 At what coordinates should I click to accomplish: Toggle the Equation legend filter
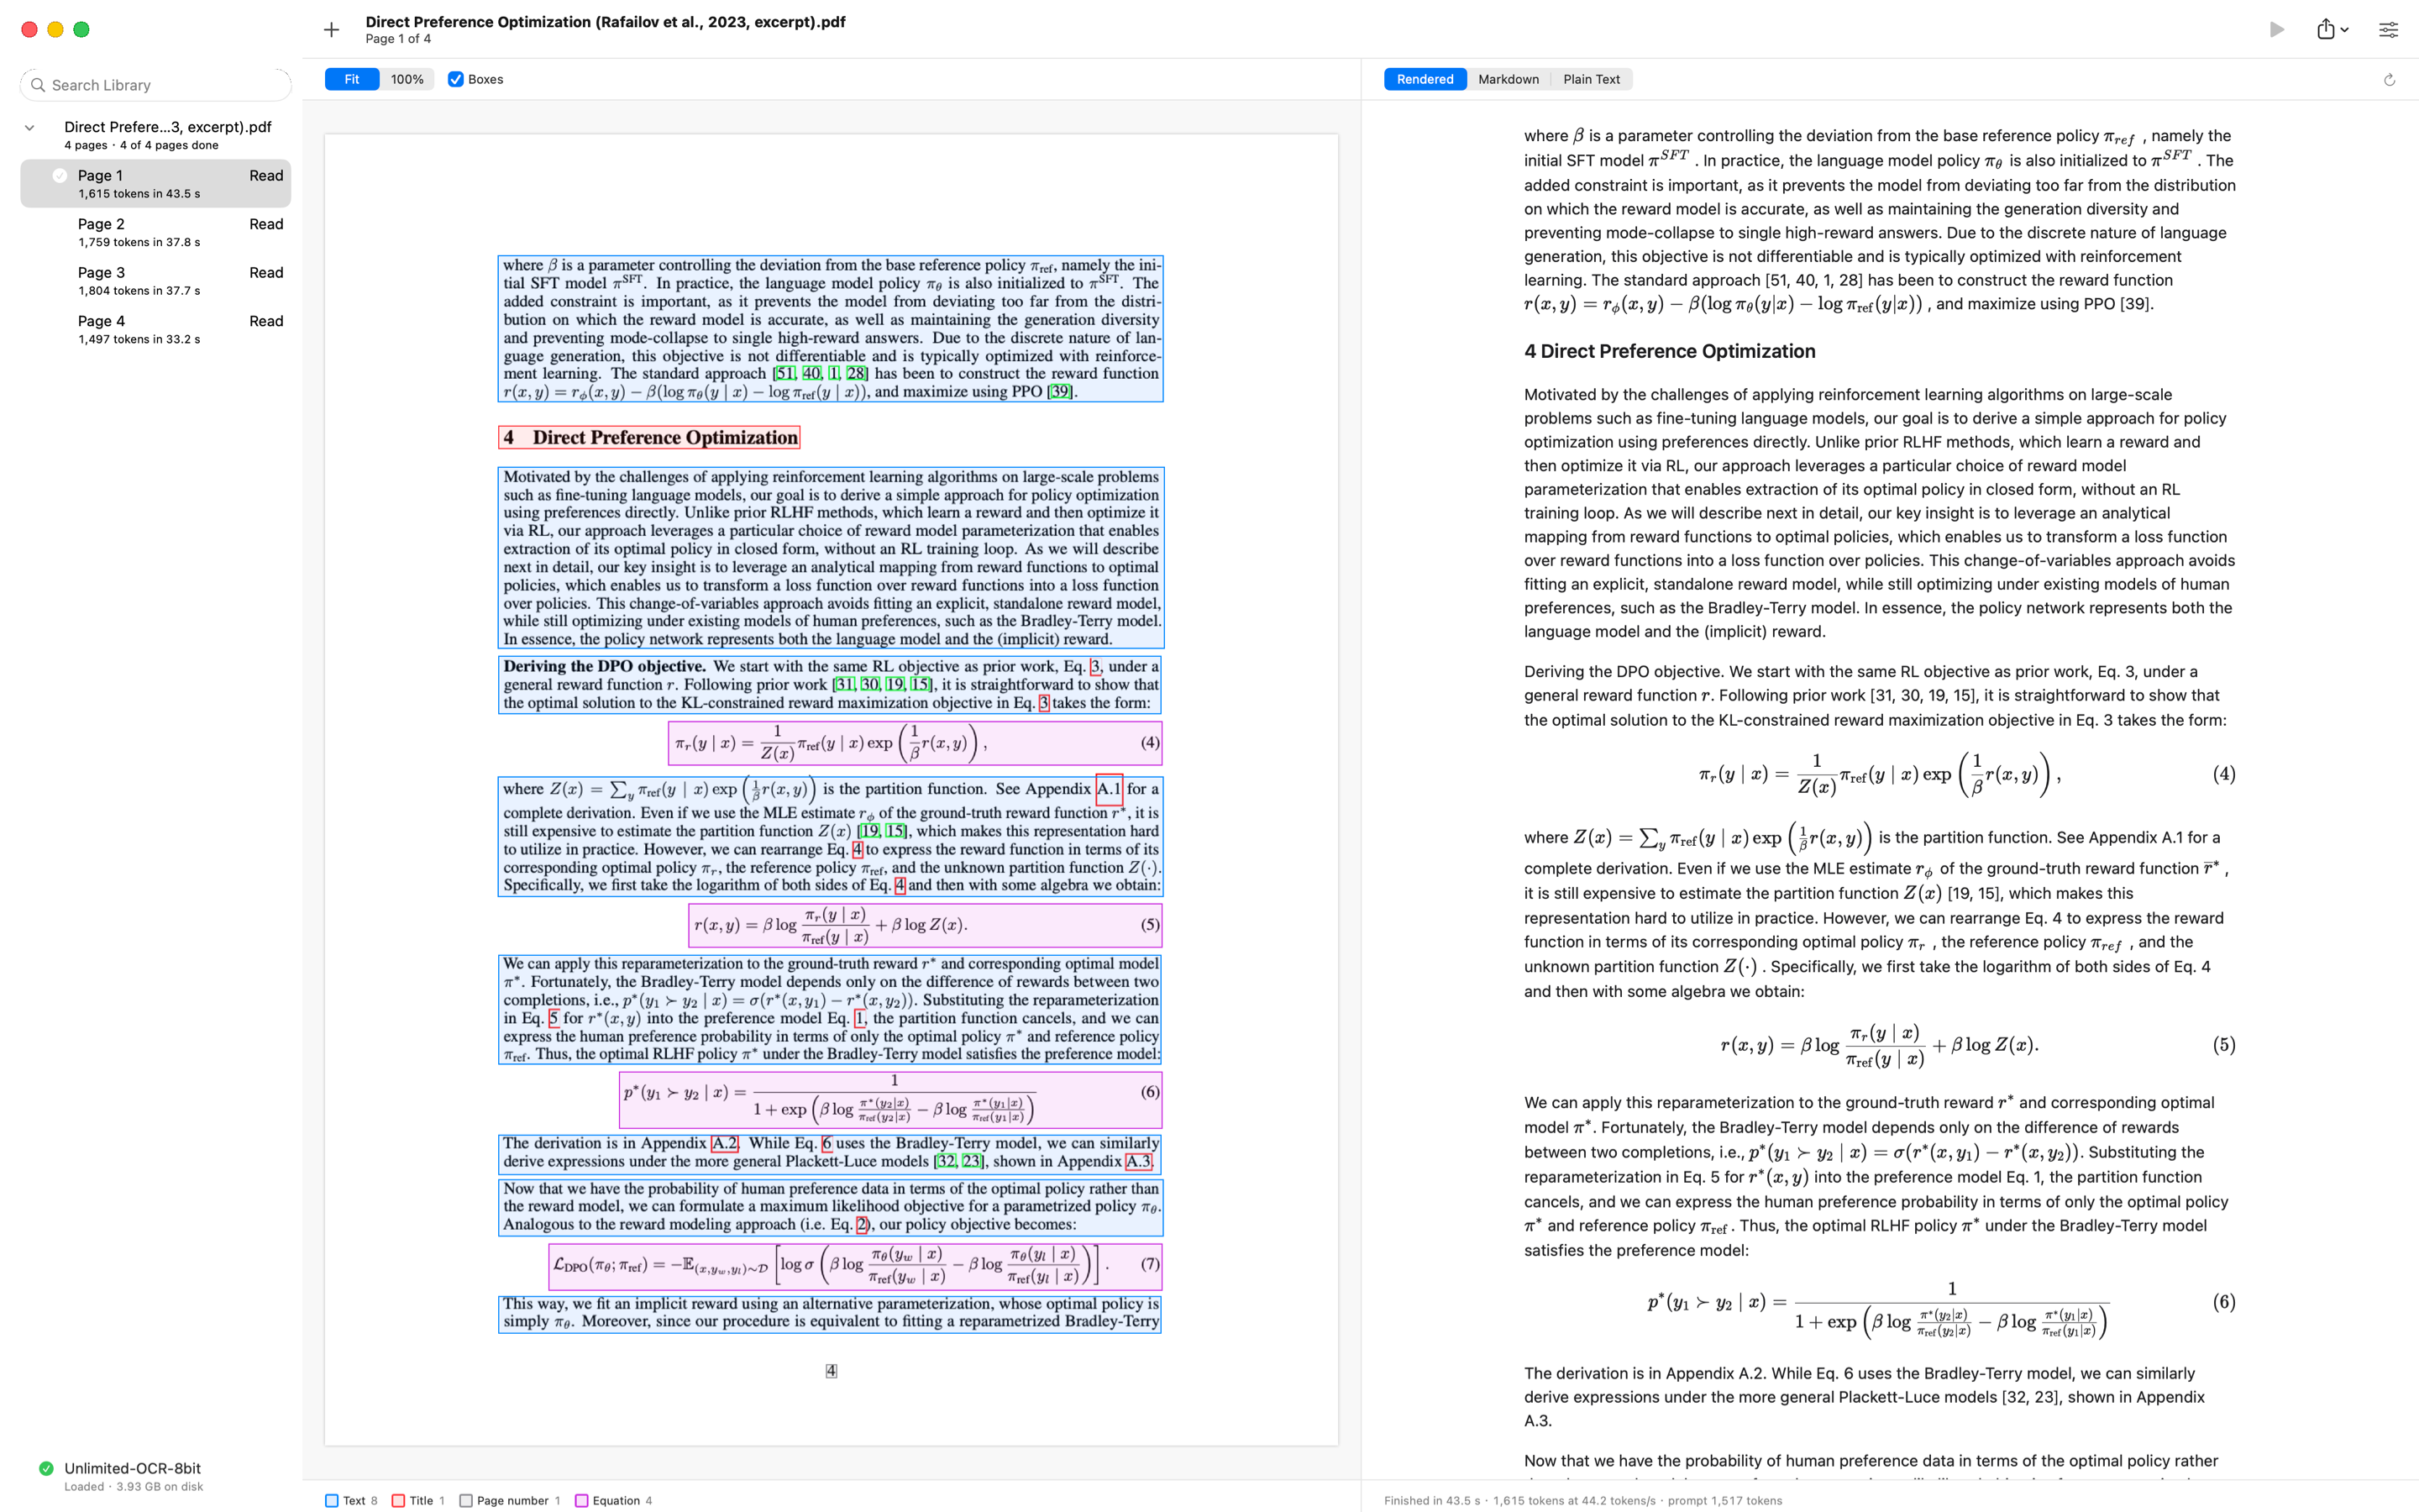click(582, 1500)
